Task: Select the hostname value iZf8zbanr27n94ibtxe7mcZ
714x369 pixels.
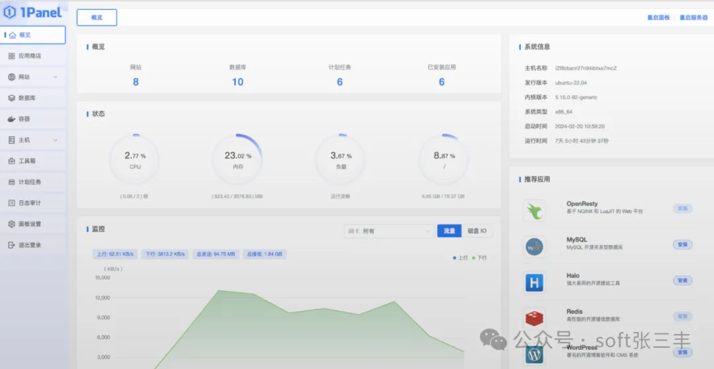Action: point(586,68)
